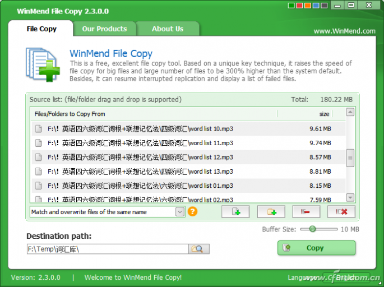
Task: Open the Our Products tab
Action: [105, 29]
